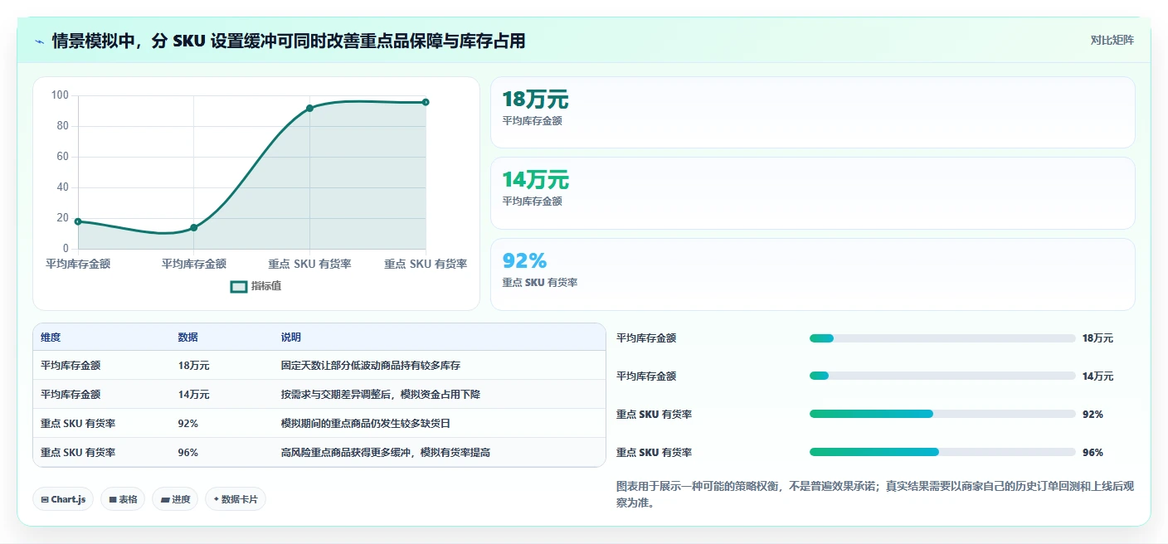The width and height of the screenshot is (1168, 544).
Task: Click the 92% progress bar
Action: [x=942, y=415]
